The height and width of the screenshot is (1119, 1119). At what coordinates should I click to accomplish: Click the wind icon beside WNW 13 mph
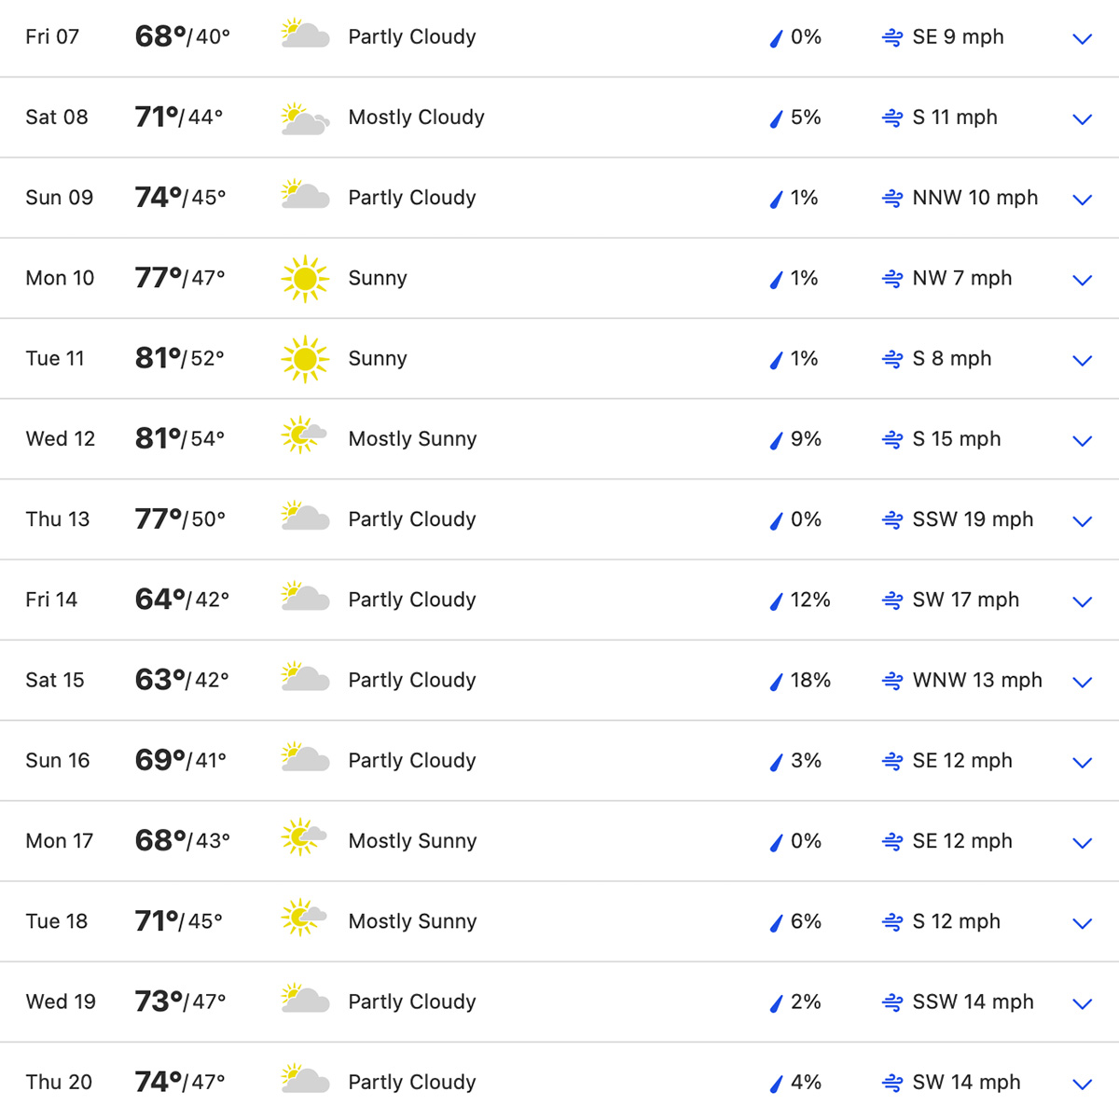click(x=892, y=681)
